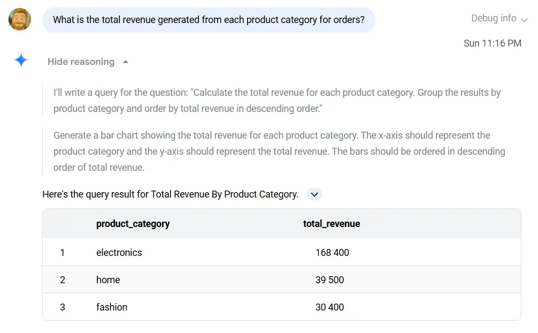Select the electronics category cell
538x333 pixels.
(x=119, y=253)
